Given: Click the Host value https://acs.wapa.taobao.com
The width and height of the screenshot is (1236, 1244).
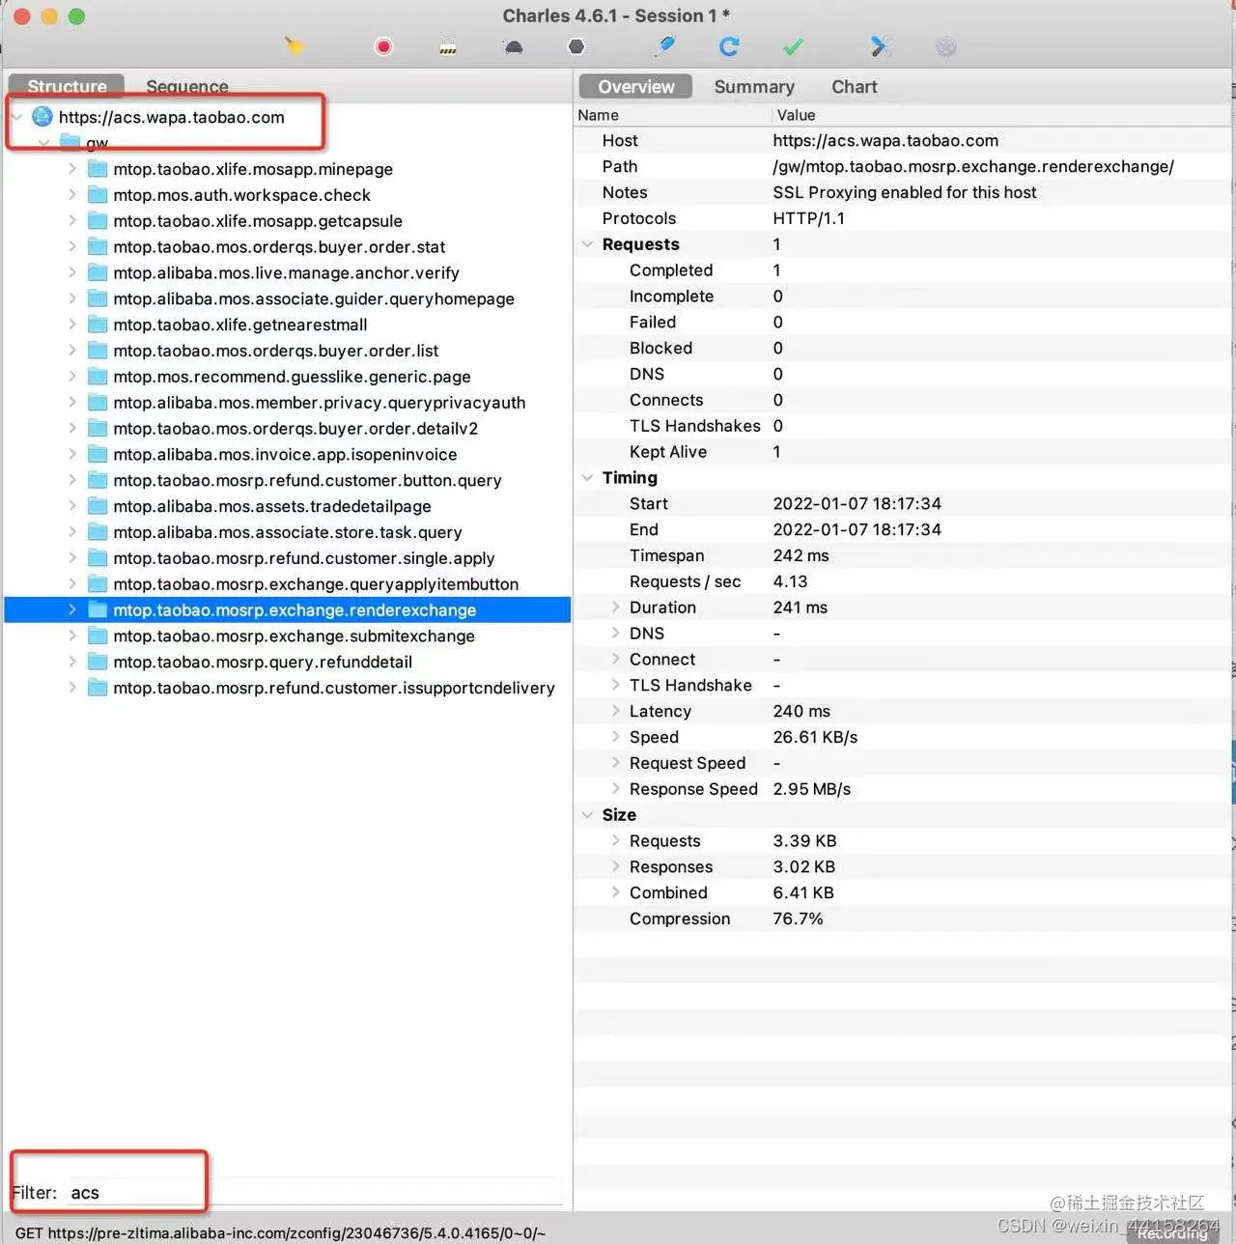Looking at the screenshot, I should [885, 140].
